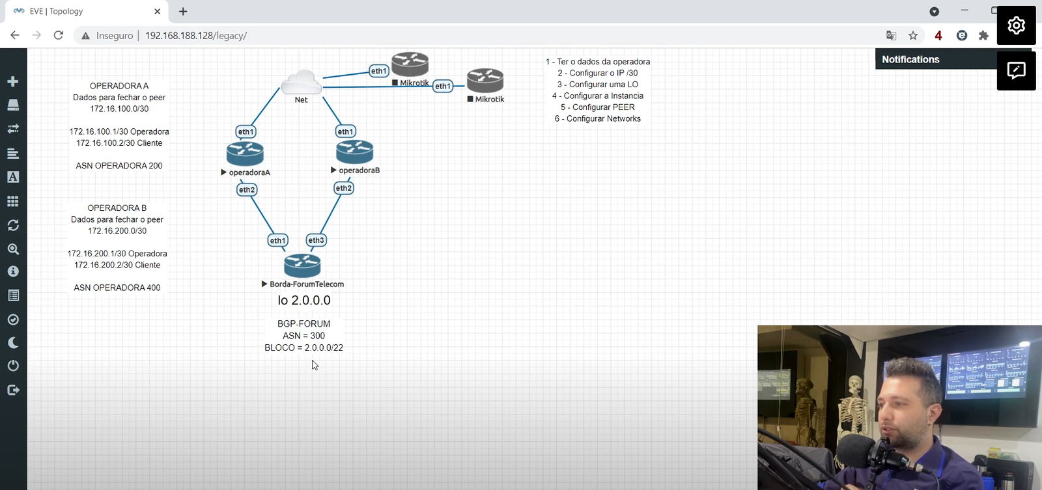The width and height of the screenshot is (1042, 490).
Task: Click the logout icon at sidebar bottom
Action: (12, 390)
